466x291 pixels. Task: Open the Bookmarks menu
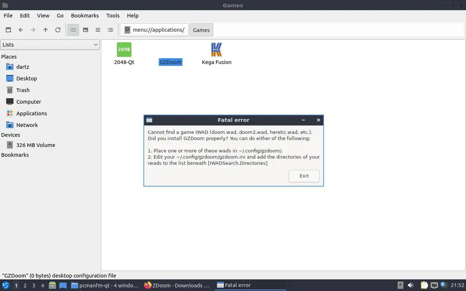85,15
